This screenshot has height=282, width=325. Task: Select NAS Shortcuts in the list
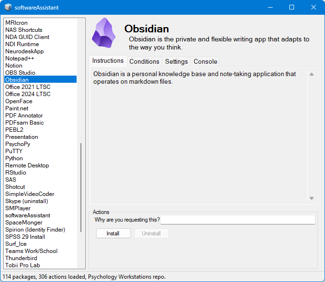(40, 30)
